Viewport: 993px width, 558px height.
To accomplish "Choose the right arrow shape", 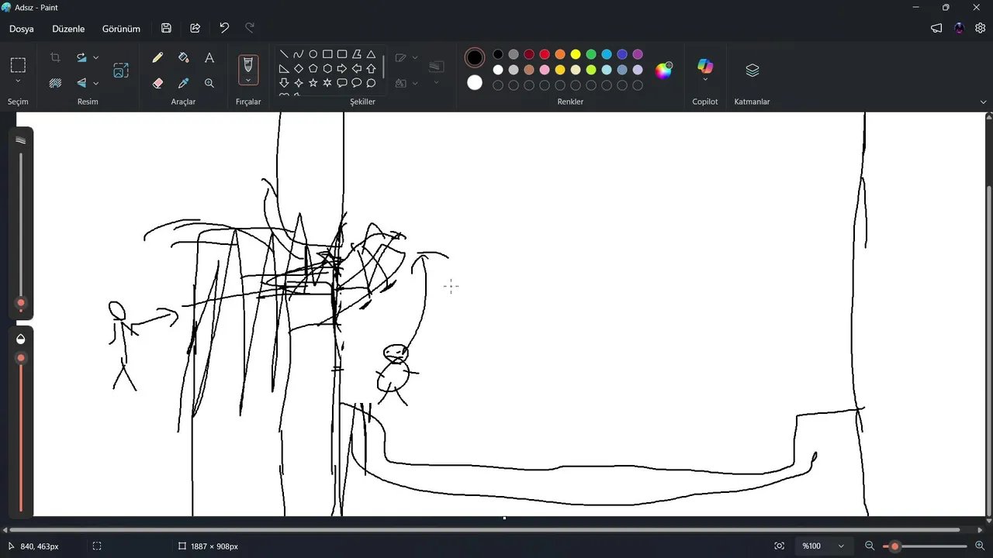I will pos(342,68).
